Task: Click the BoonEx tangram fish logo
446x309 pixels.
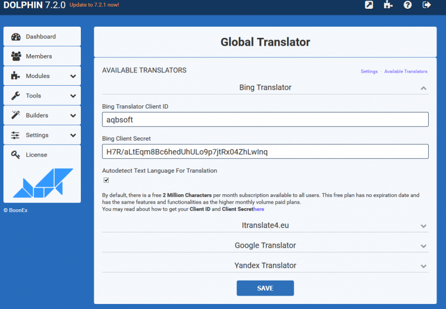Action: 43,183
